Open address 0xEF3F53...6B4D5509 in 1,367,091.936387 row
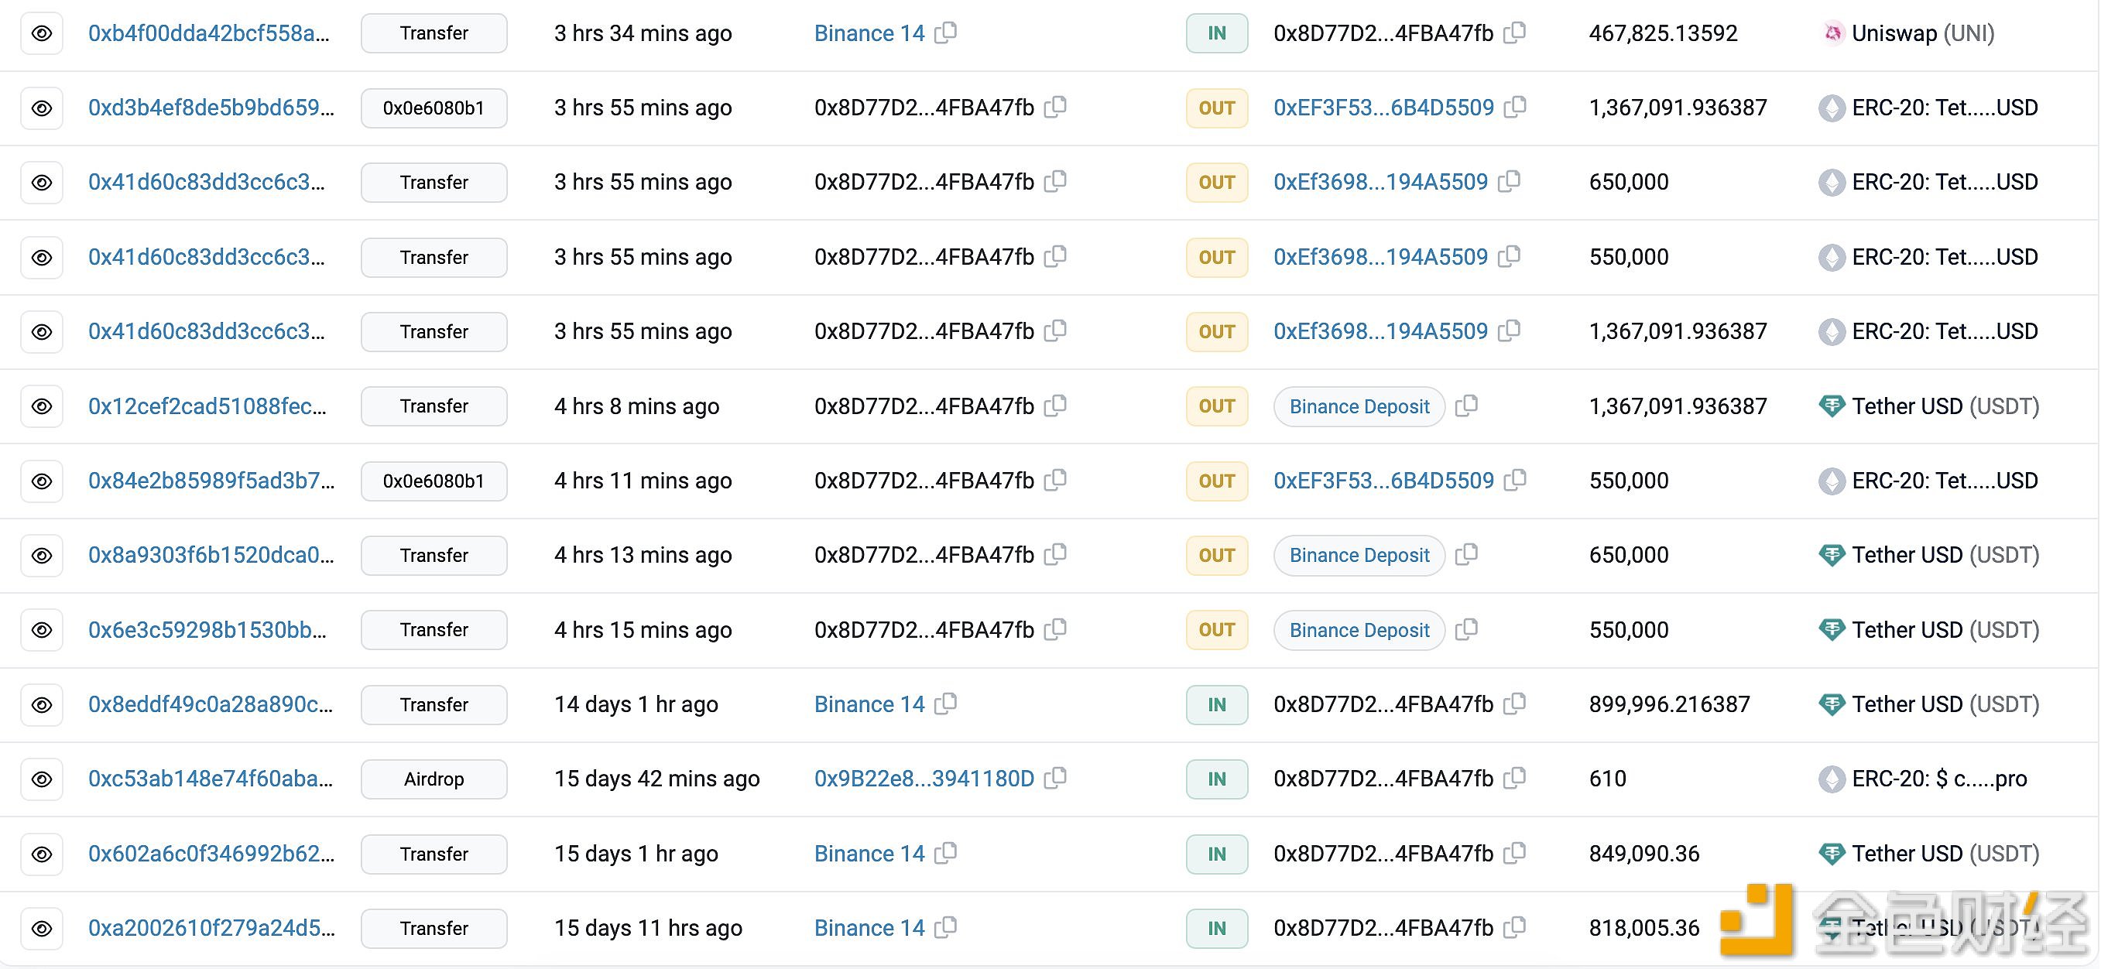2101x969 pixels. (x=1384, y=108)
